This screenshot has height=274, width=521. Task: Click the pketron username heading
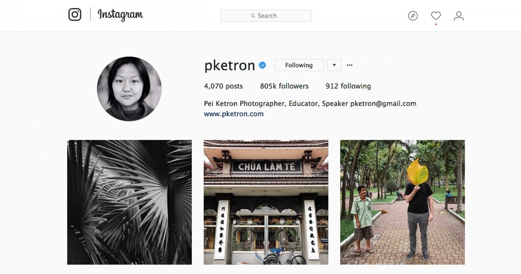coord(230,65)
